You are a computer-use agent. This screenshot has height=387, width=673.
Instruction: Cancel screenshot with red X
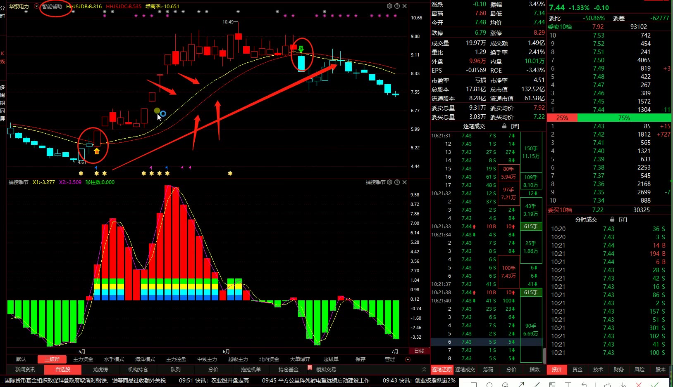(x=638, y=385)
